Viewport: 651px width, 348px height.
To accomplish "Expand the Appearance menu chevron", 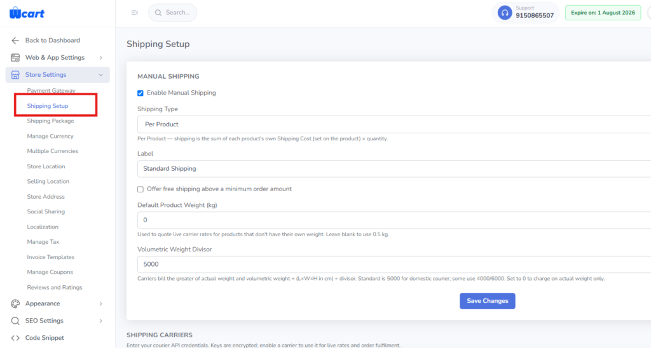I will pyautogui.click(x=101, y=304).
